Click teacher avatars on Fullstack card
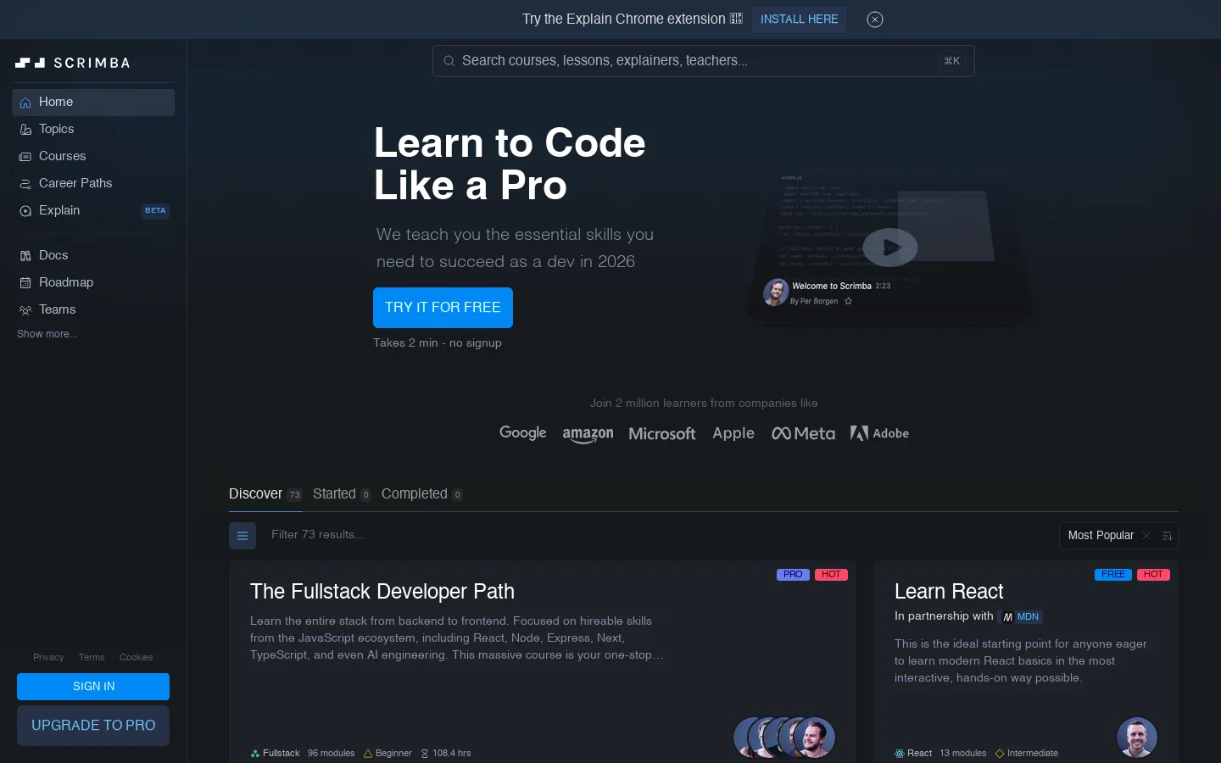1221x763 pixels. point(784,738)
